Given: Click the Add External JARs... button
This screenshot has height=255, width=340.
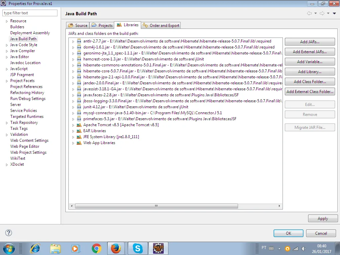Looking at the screenshot, I should click(x=310, y=51).
